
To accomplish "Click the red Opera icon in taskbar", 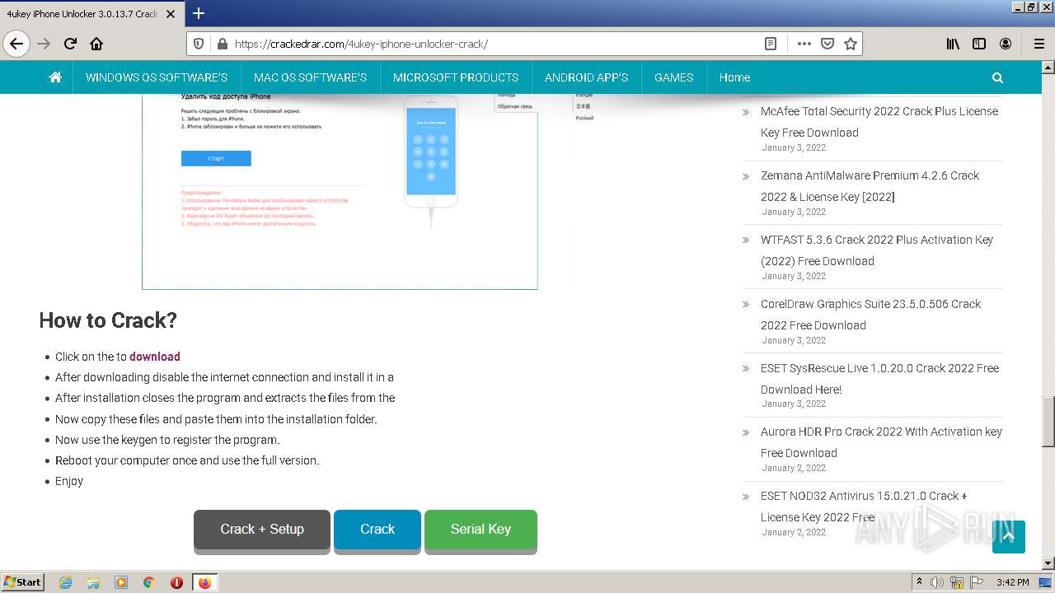I will tap(176, 582).
